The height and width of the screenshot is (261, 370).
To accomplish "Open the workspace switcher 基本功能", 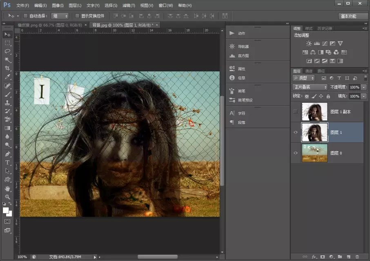I will (353, 16).
